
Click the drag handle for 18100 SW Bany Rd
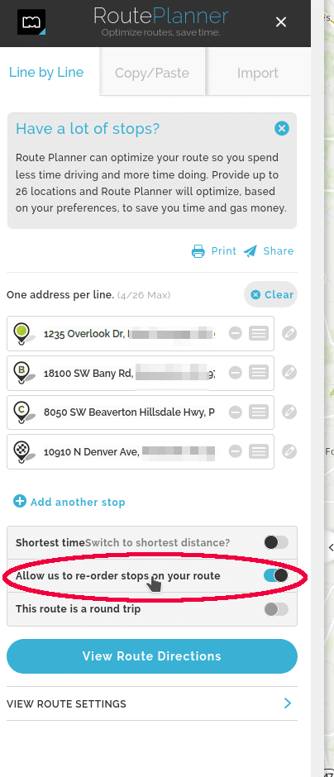coord(259,372)
